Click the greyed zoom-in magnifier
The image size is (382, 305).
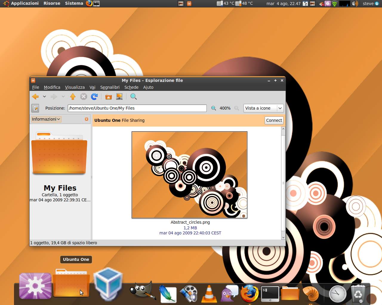pos(237,108)
